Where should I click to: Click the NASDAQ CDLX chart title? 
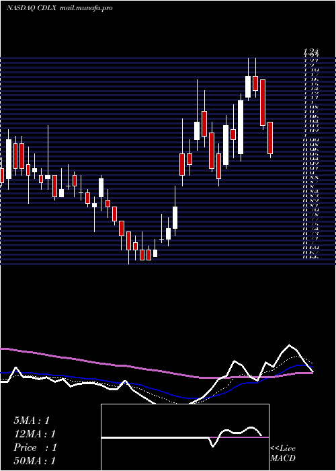click(32, 8)
